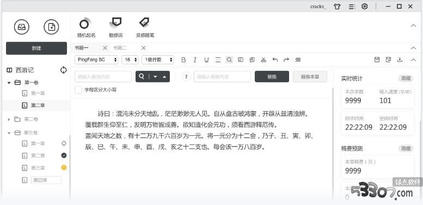The image size is (423, 205).
Task: Collapse the formatting toolbar chevron
Action: click(x=413, y=59)
